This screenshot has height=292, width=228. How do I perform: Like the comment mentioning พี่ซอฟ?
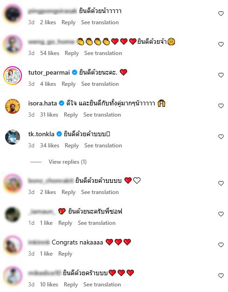(221, 214)
